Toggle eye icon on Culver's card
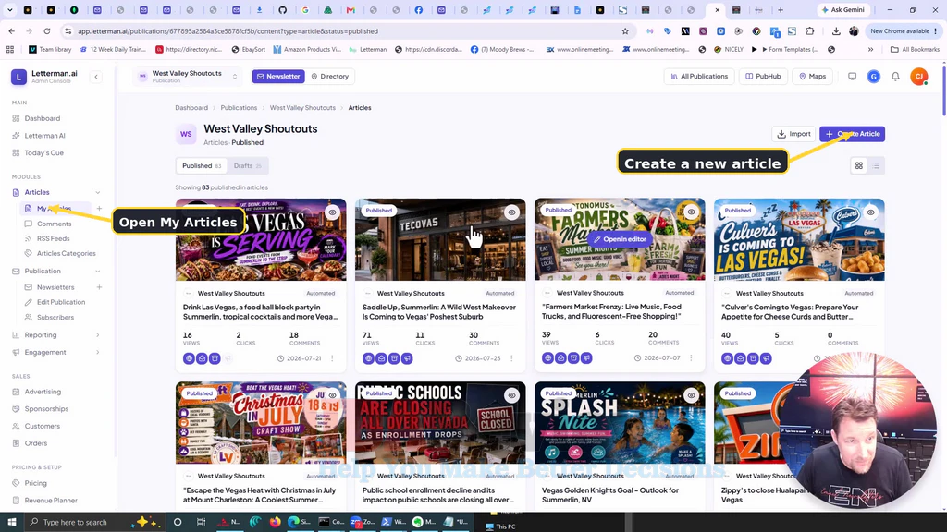Screen dimensions: 947x532 pos(870,212)
